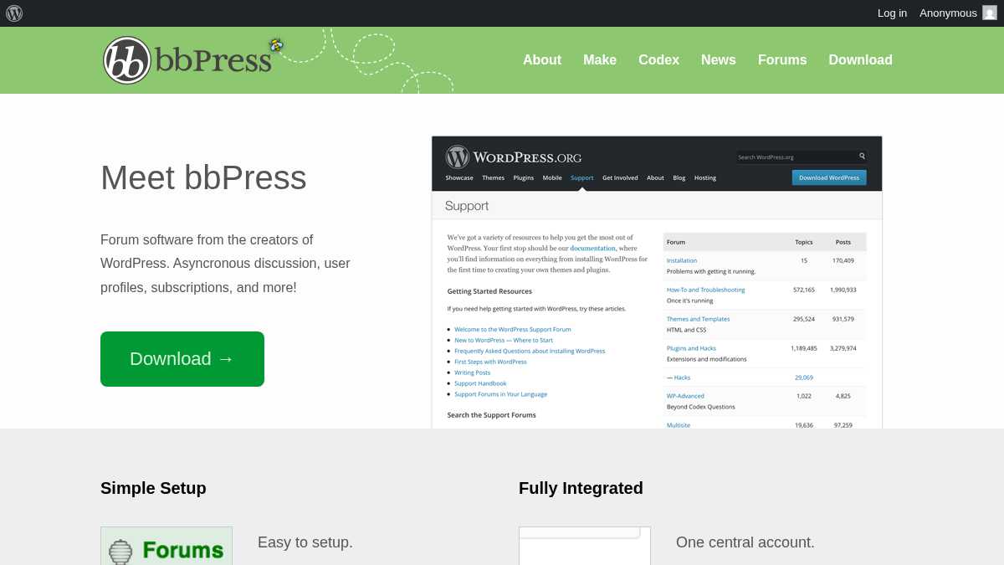The image size is (1004, 565).
Task: Visit the News section
Action: 719,60
